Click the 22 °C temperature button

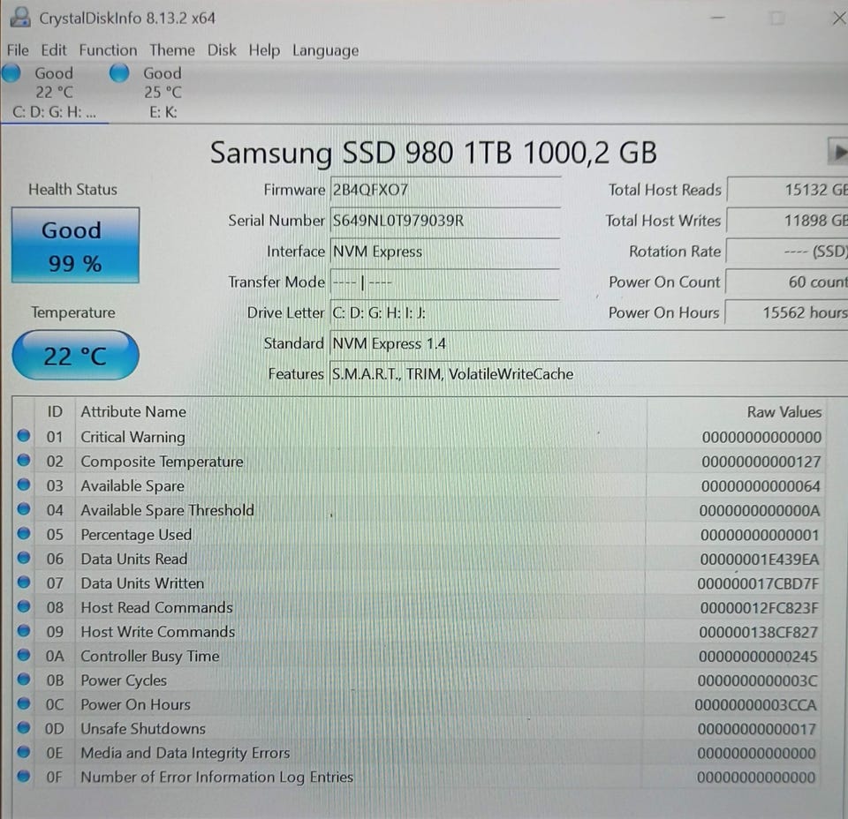coord(75,356)
